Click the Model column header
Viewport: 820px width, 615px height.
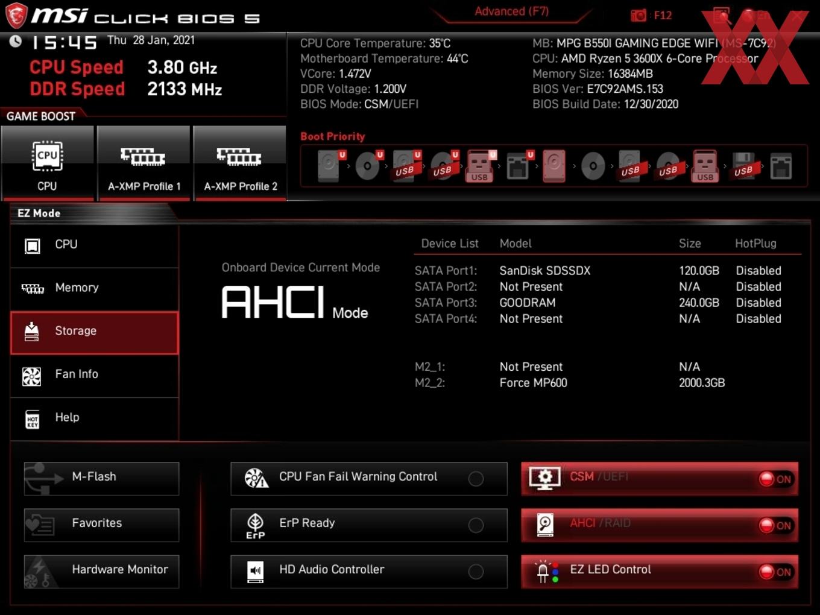(x=516, y=244)
